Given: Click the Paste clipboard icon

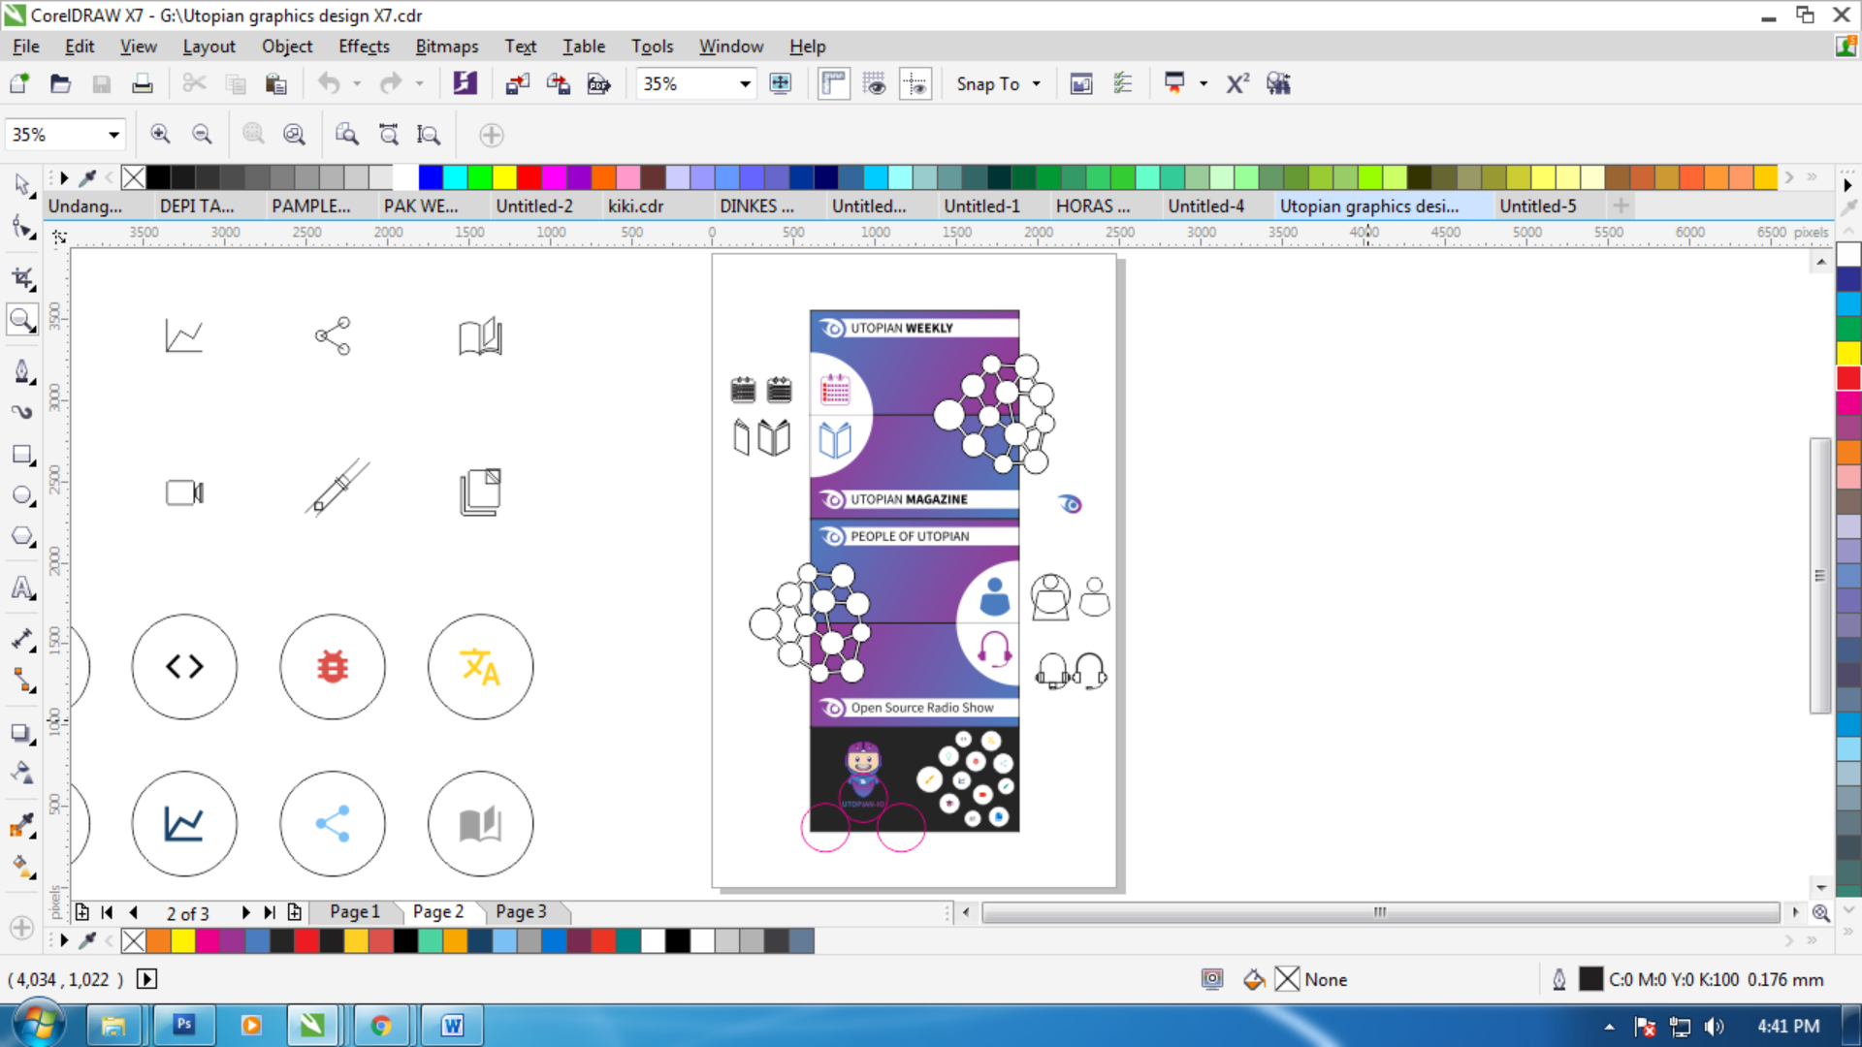Looking at the screenshot, I should point(276,83).
